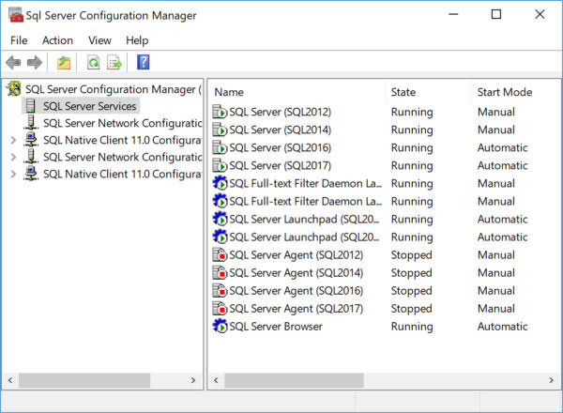
Task: Sort by the Start Mode column header
Action: tap(505, 92)
